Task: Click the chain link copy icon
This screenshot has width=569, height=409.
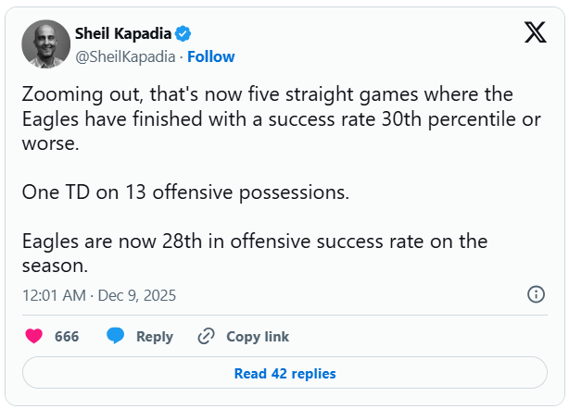Action: 207,336
